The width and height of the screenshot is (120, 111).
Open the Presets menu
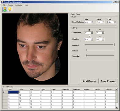[x=10, y=5]
